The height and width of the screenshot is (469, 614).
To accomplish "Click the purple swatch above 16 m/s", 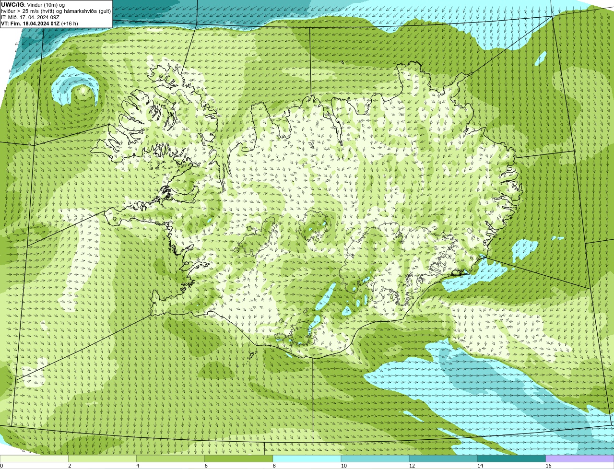I will point(580,458).
